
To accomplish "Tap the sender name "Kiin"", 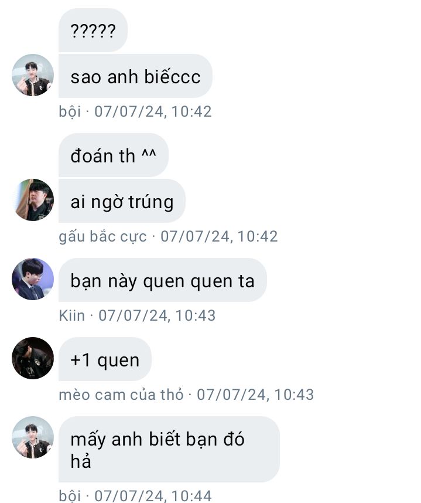I will tap(72, 315).
